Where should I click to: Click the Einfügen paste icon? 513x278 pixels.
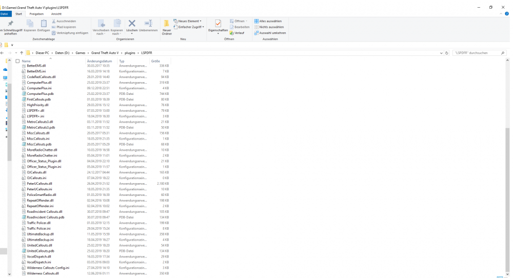pos(44,26)
